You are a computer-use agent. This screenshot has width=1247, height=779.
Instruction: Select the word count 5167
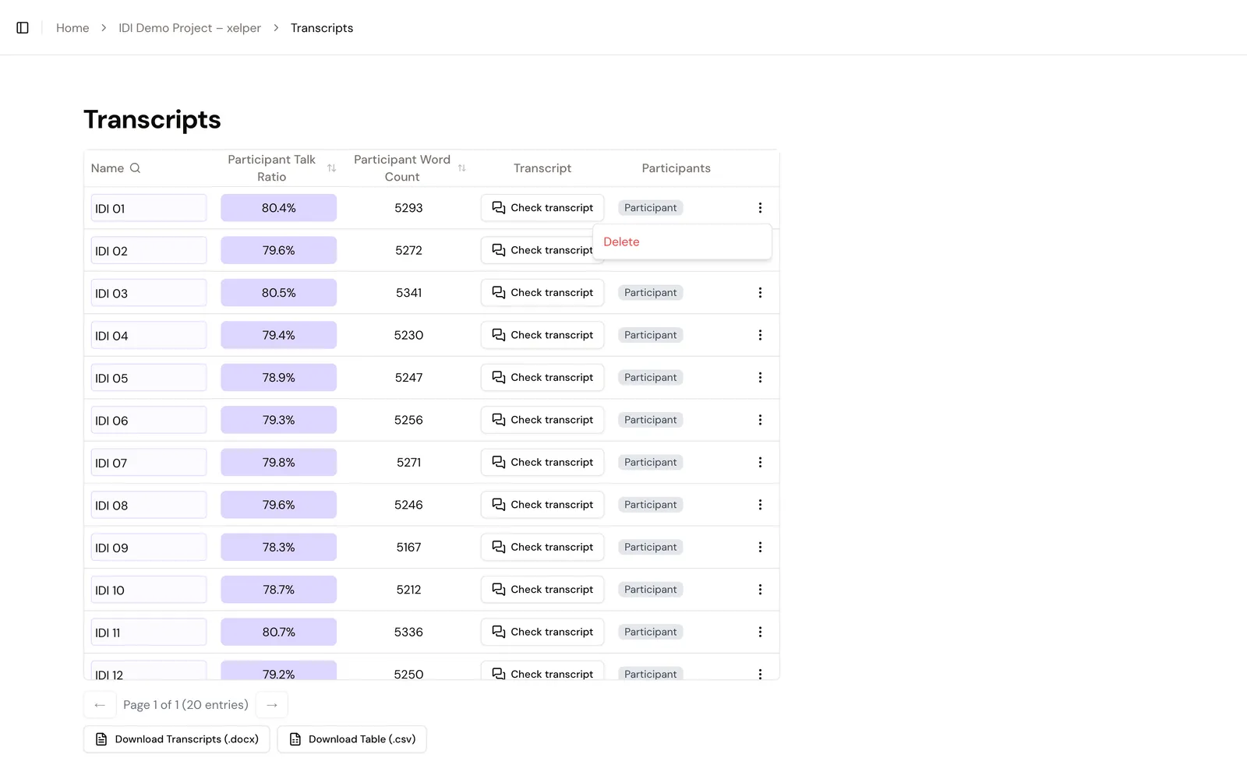click(408, 548)
